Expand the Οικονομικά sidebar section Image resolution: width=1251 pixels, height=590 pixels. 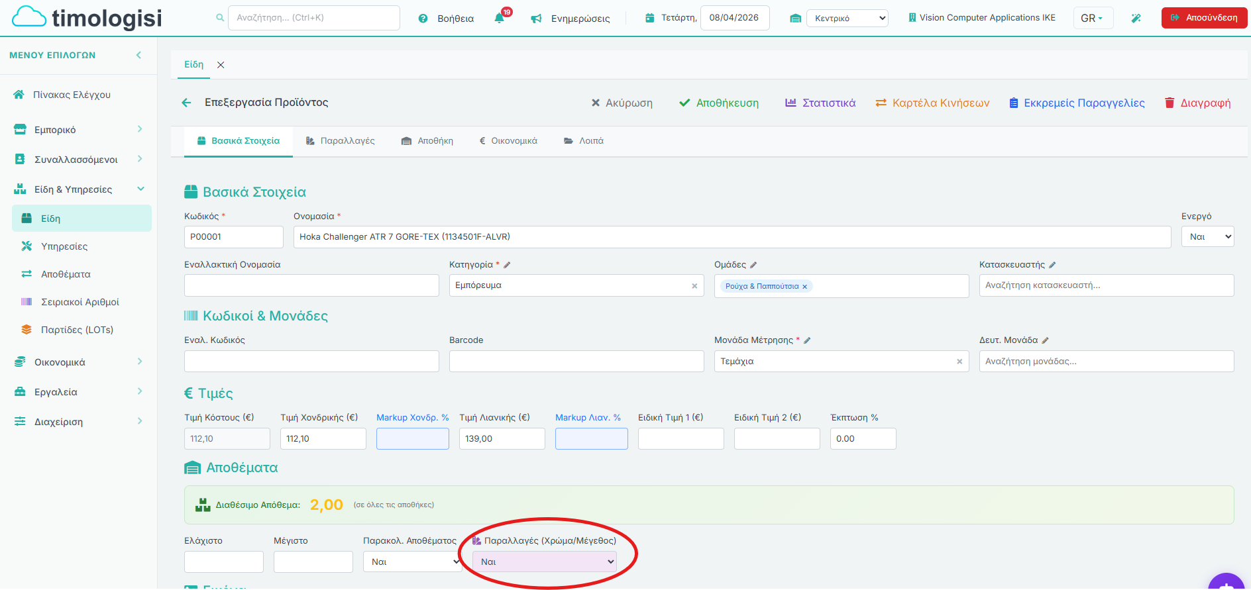click(x=79, y=362)
